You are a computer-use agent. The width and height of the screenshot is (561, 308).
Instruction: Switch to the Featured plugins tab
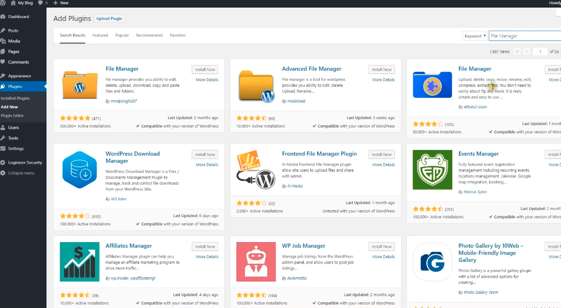point(100,35)
